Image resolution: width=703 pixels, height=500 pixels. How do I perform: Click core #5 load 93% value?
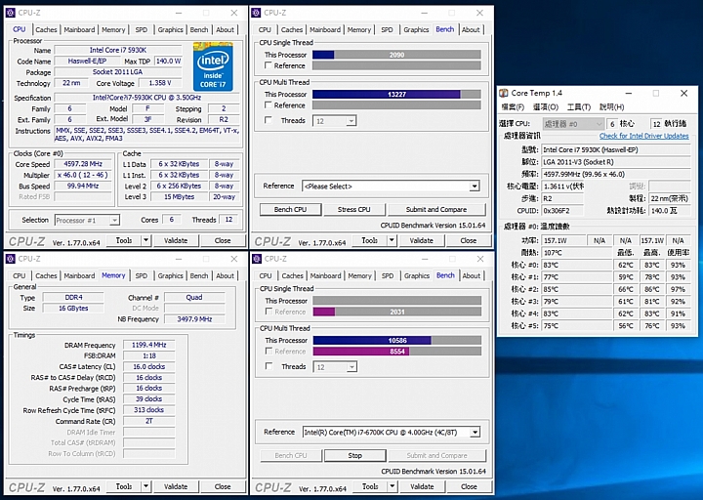tap(678, 325)
